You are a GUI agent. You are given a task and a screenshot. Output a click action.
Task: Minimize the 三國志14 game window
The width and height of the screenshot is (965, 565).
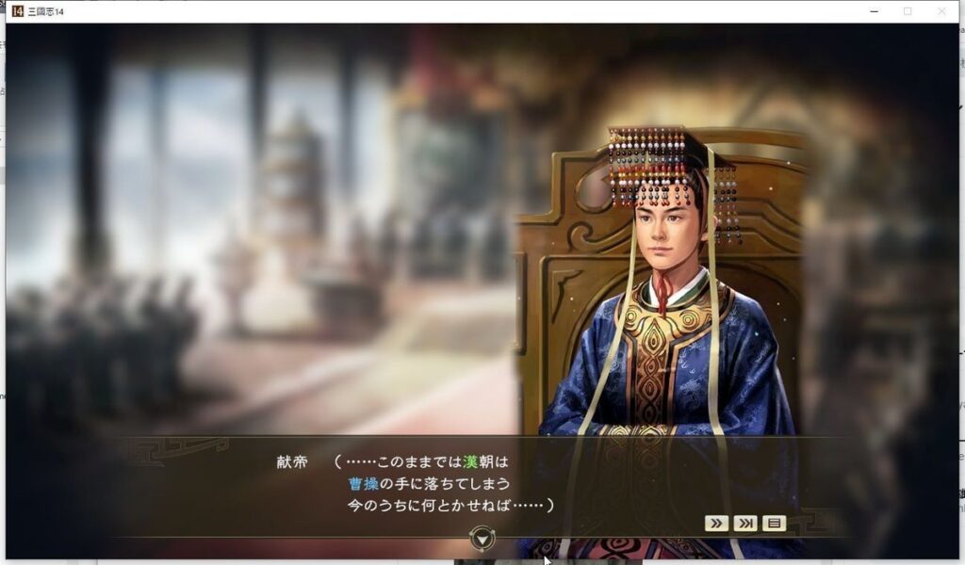pyautogui.click(x=874, y=11)
